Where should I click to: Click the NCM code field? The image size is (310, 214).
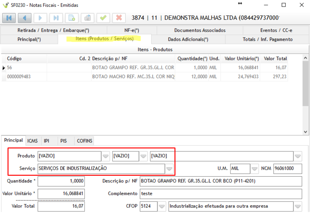287,169
